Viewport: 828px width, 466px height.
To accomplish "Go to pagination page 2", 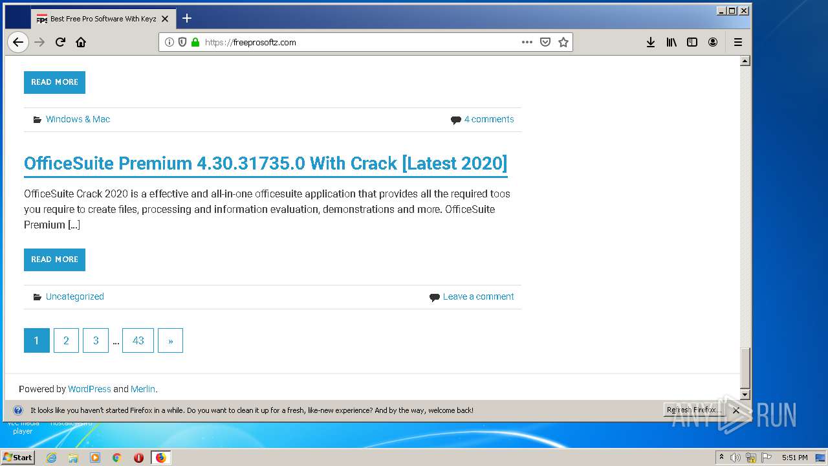I will pos(66,340).
